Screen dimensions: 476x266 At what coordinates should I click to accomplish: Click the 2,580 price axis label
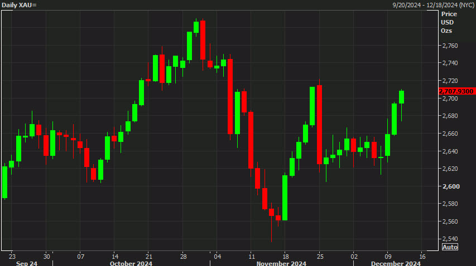[x=450, y=204]
